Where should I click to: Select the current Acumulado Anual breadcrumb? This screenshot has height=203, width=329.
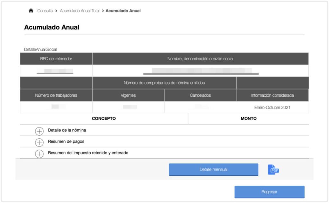tap(123, 11)
